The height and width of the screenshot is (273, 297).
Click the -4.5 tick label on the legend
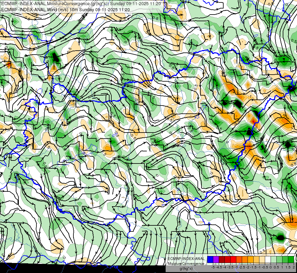tap(219, 267)
